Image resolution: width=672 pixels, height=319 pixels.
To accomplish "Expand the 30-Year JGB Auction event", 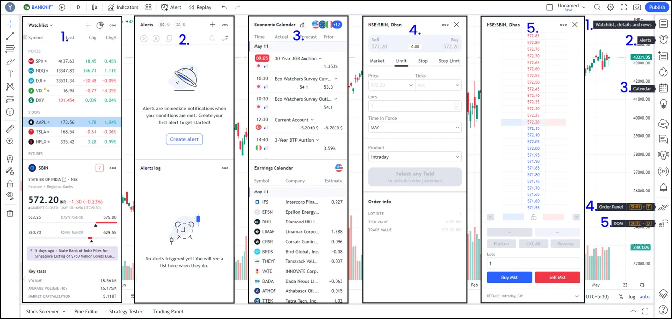I will (x=320, y=59).
